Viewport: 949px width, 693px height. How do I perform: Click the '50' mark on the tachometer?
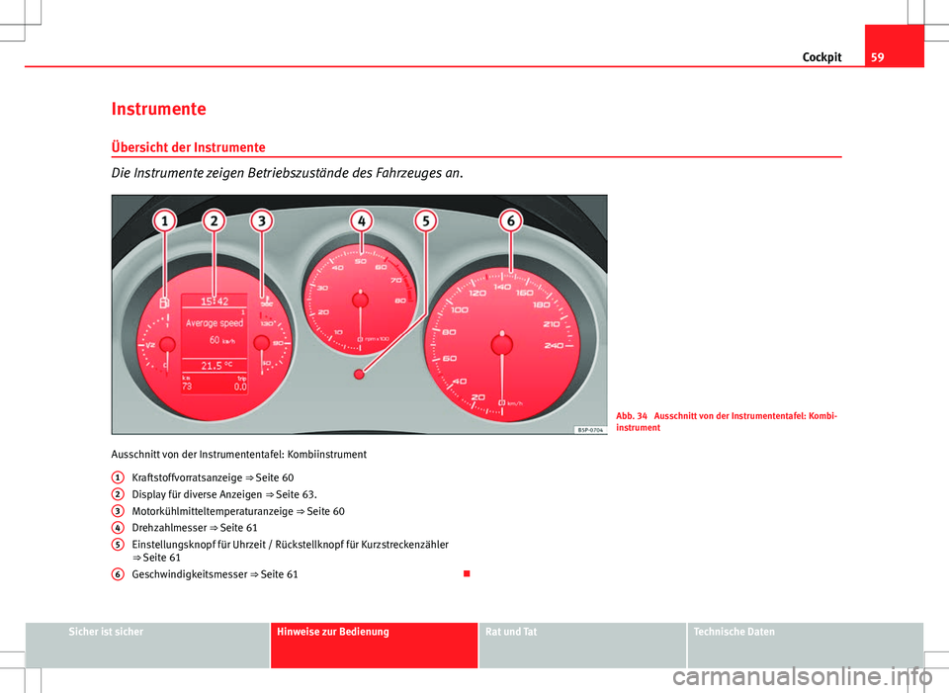coord(360,261)
